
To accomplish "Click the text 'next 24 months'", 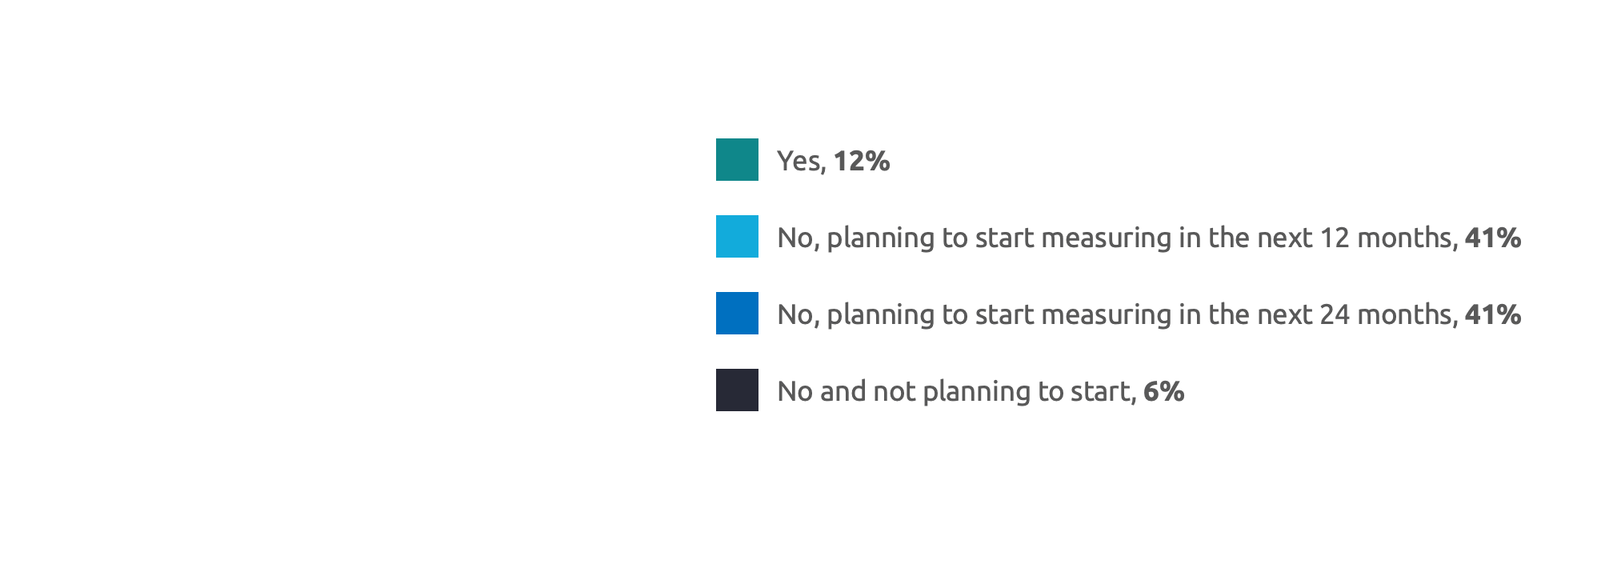I will tap(1357, 314).
